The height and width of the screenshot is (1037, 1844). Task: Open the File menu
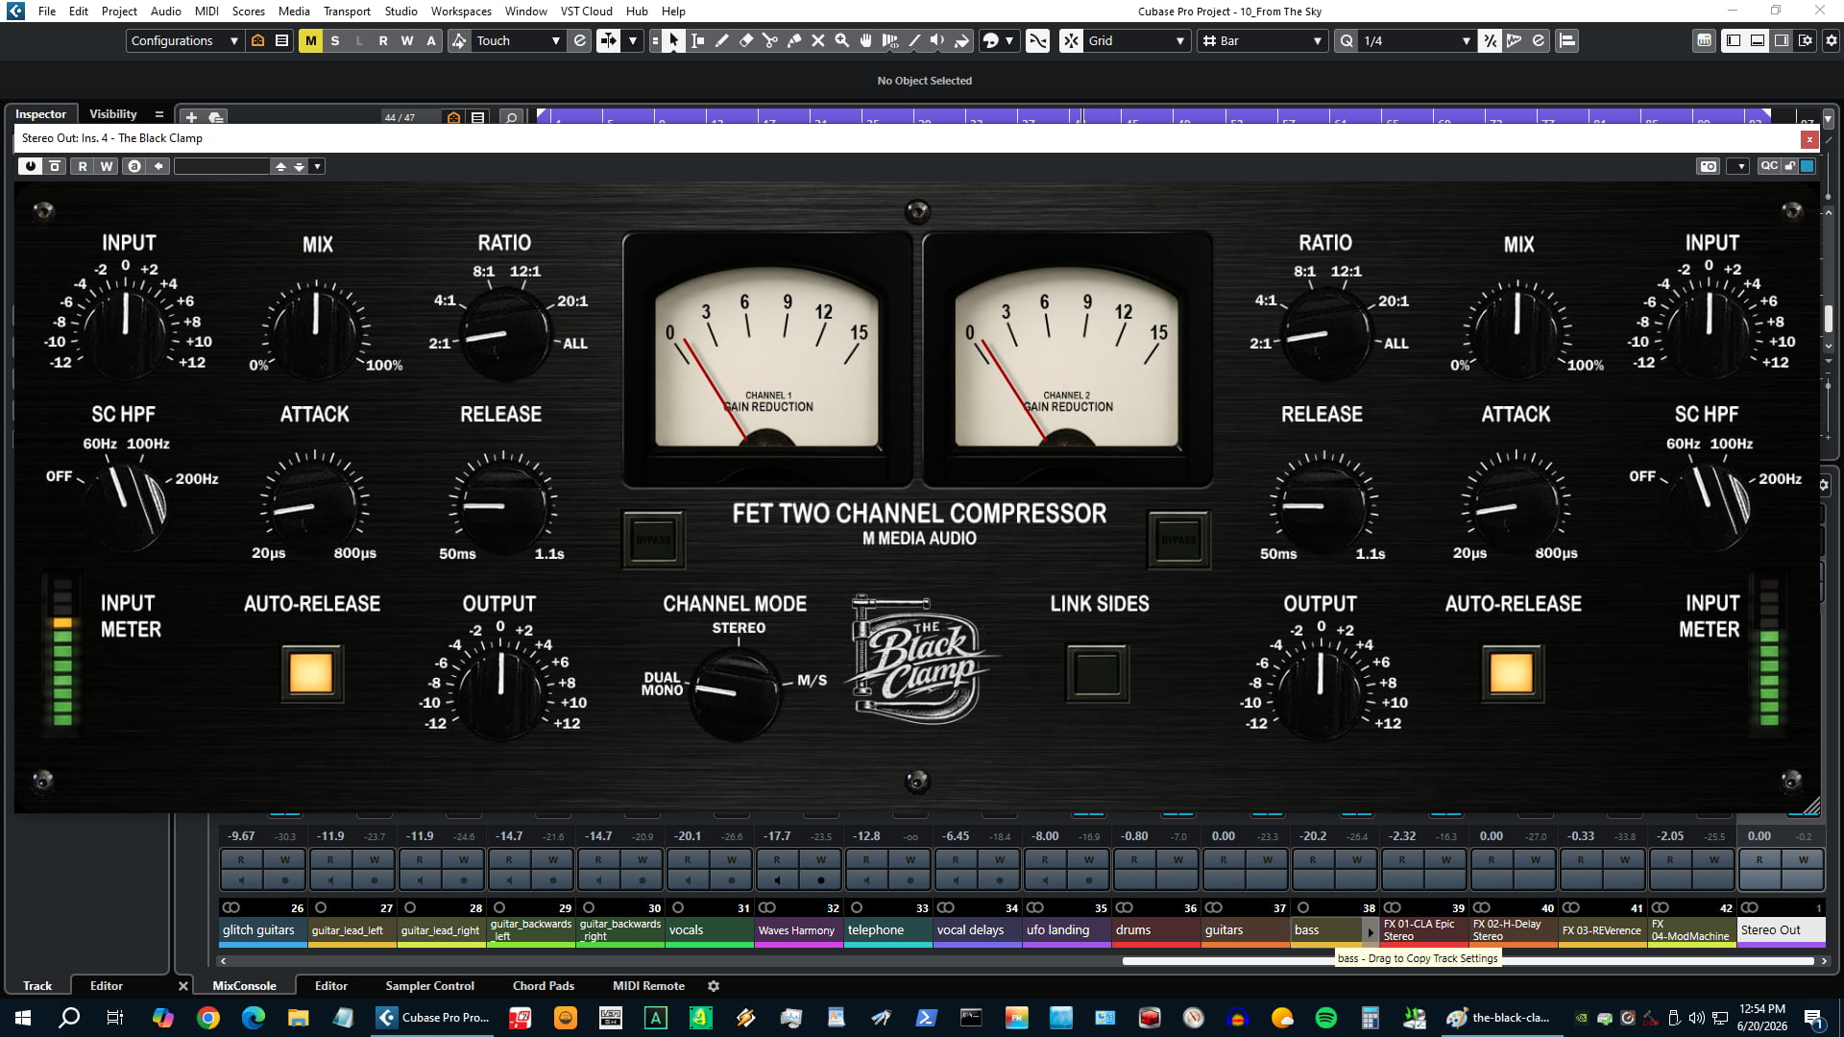tap(47, 12)
